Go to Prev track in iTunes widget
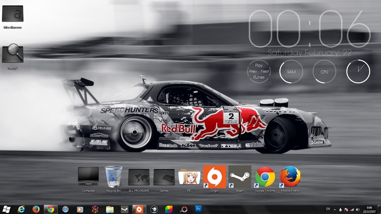The width and height of the screenshot is (381, 214). [253, 71]
